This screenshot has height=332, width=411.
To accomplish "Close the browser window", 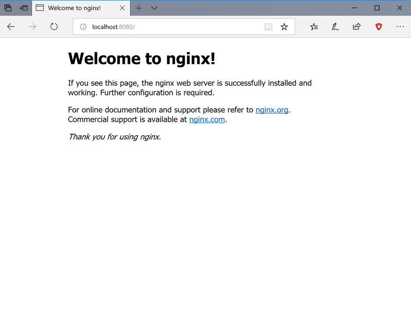I will tap(399, 8).
